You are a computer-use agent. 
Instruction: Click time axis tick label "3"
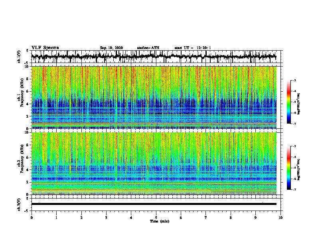[x=106, y=217]
